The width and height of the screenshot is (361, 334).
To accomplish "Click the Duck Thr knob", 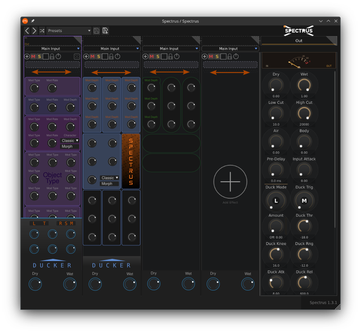I will coord(304,226).
